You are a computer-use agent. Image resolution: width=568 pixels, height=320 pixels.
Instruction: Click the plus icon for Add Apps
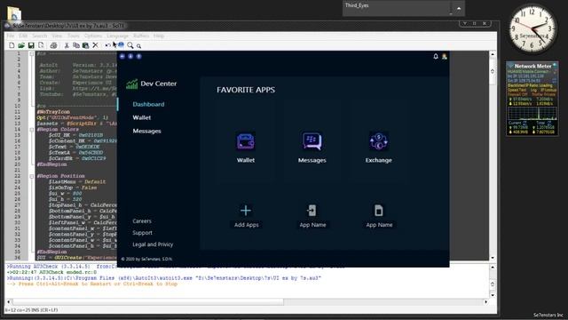point(246,211)
